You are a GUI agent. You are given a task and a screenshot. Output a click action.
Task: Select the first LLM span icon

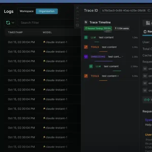pos(86,37)
